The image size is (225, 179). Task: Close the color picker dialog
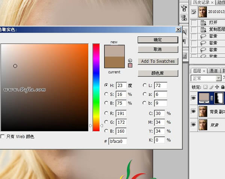pos(178,30)
